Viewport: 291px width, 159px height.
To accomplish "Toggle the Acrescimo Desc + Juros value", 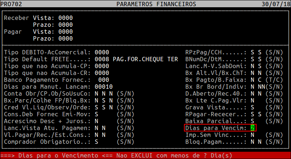I will (x=96, y=121).
